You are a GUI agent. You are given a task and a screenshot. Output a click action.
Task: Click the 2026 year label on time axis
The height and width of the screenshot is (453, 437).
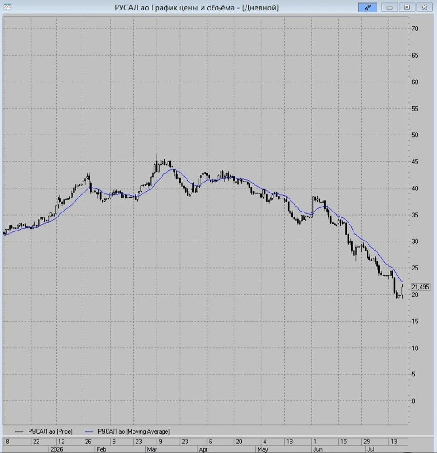pos(57,449)
